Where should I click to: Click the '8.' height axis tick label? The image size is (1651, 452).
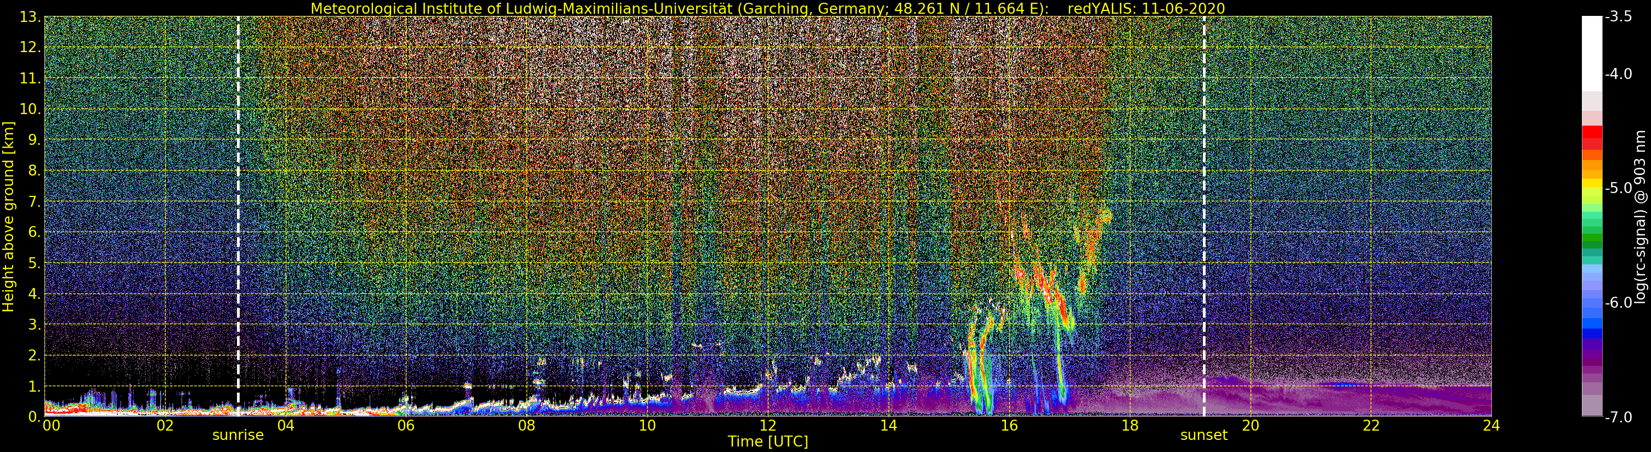pos(34,171)
